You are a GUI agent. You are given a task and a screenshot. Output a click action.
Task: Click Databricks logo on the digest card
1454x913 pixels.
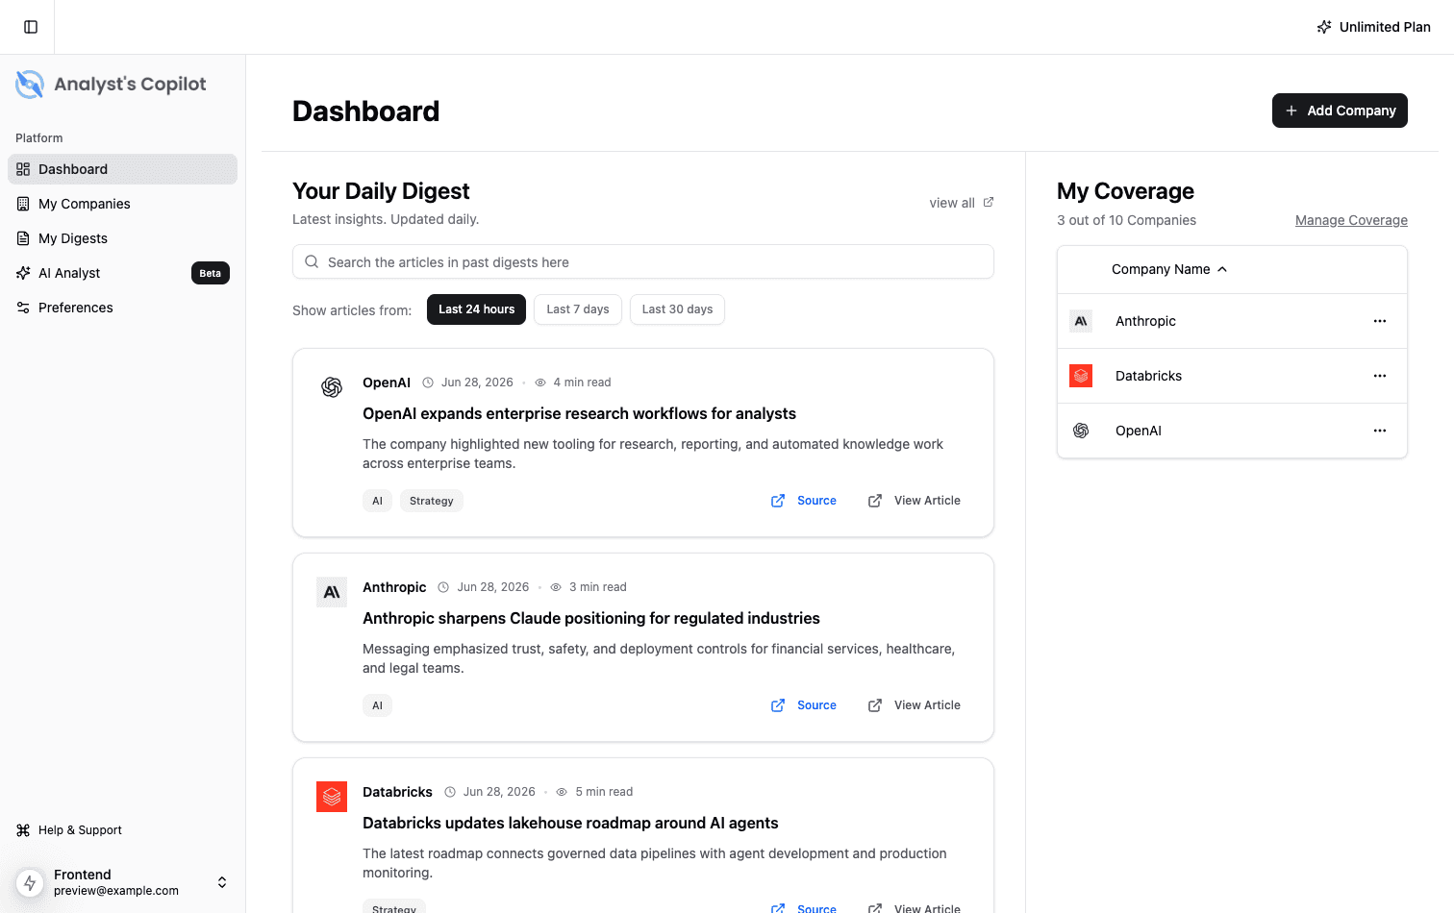332,797
